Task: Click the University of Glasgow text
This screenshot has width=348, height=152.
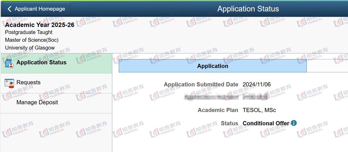Action: tap(30, 48)
